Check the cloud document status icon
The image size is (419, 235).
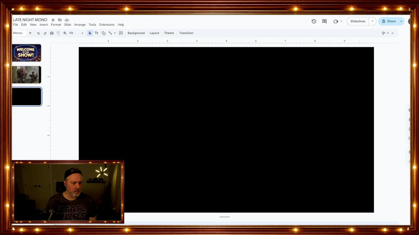[67, 20]
